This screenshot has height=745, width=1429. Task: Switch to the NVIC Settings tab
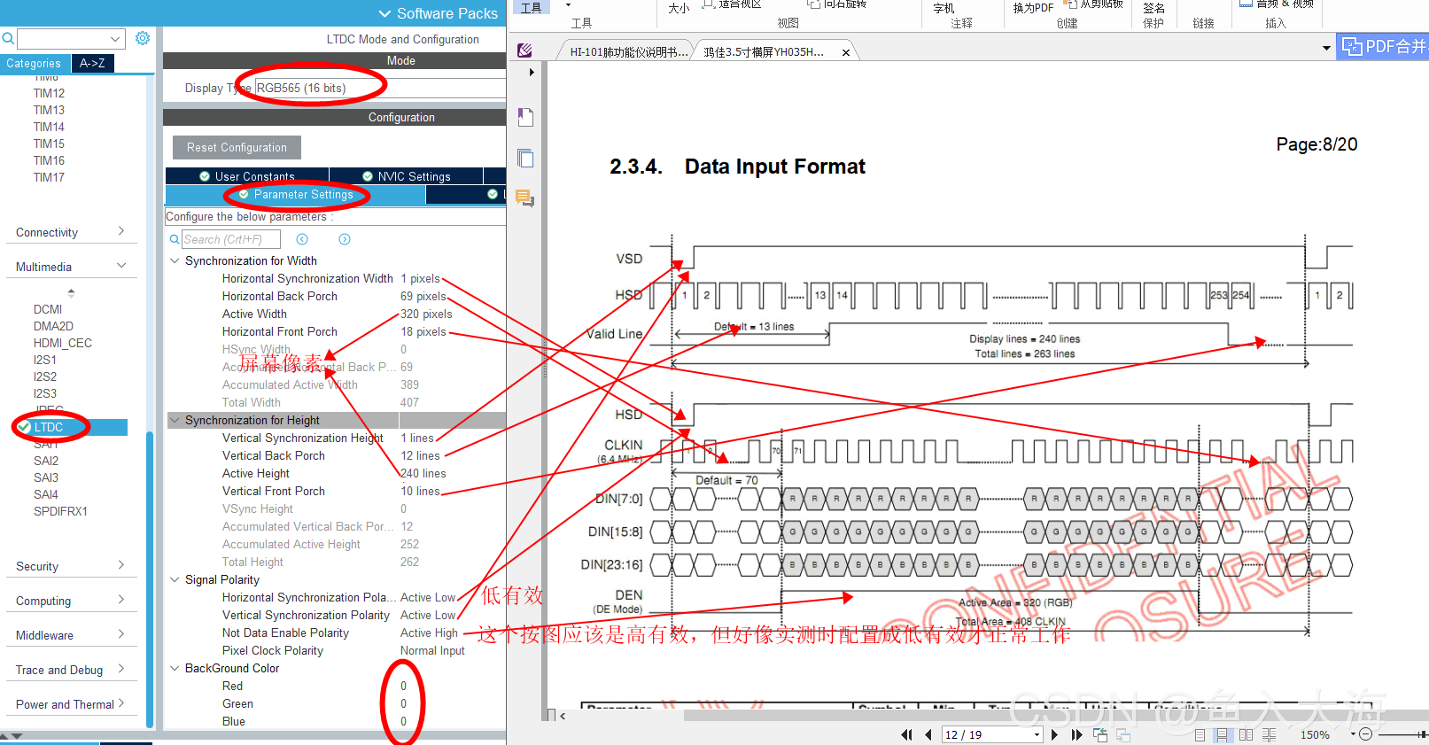click(x=406, y=176)
